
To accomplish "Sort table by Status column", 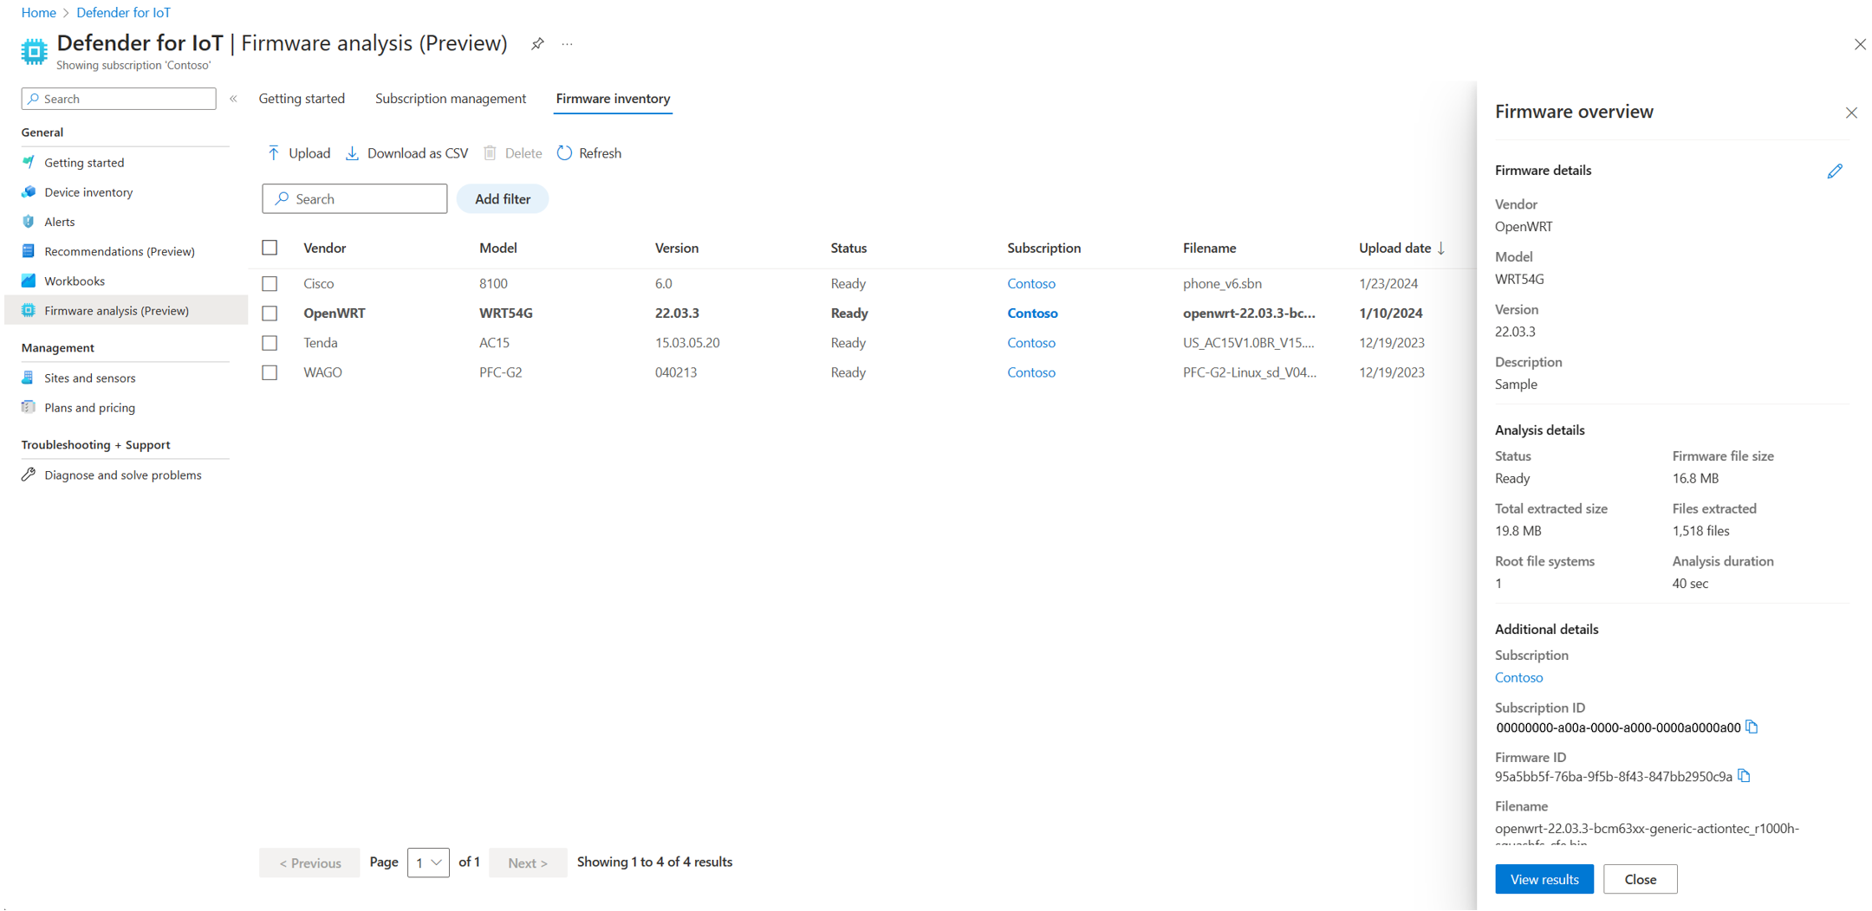I will pyautogui.click(x=848, y=248).
